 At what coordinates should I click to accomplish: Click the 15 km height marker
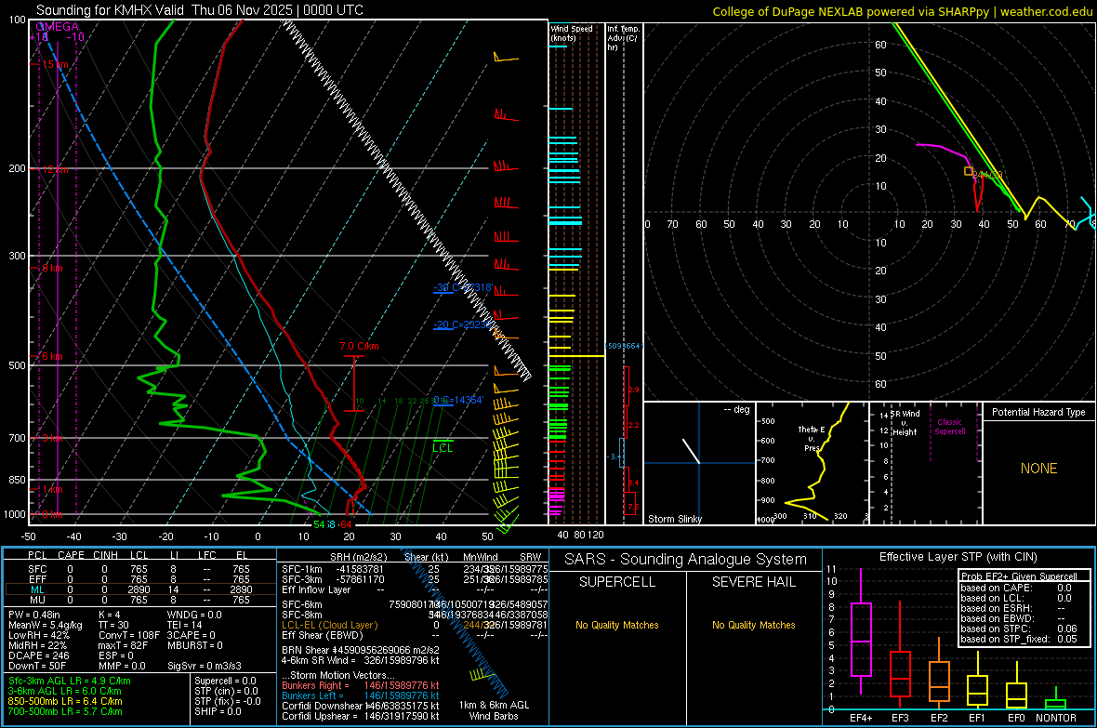55,64
